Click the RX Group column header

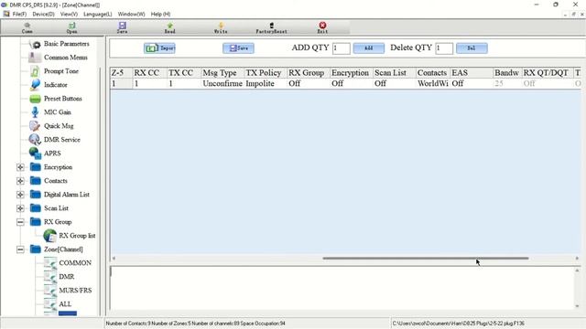click(309, 73)
